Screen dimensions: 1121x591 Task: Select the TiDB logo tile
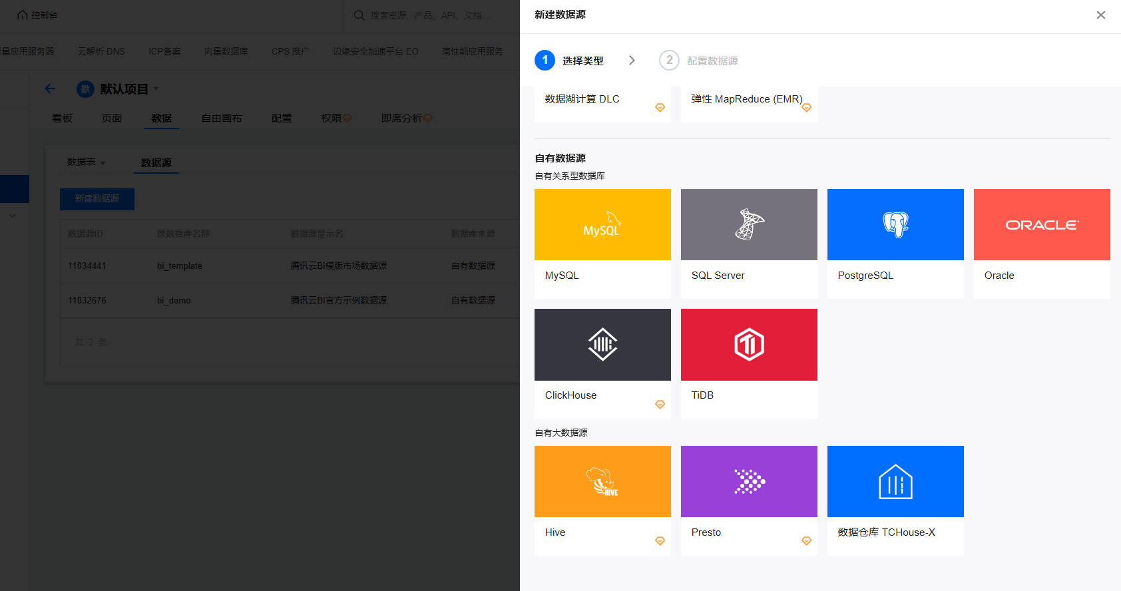click(x=749, y=345)
